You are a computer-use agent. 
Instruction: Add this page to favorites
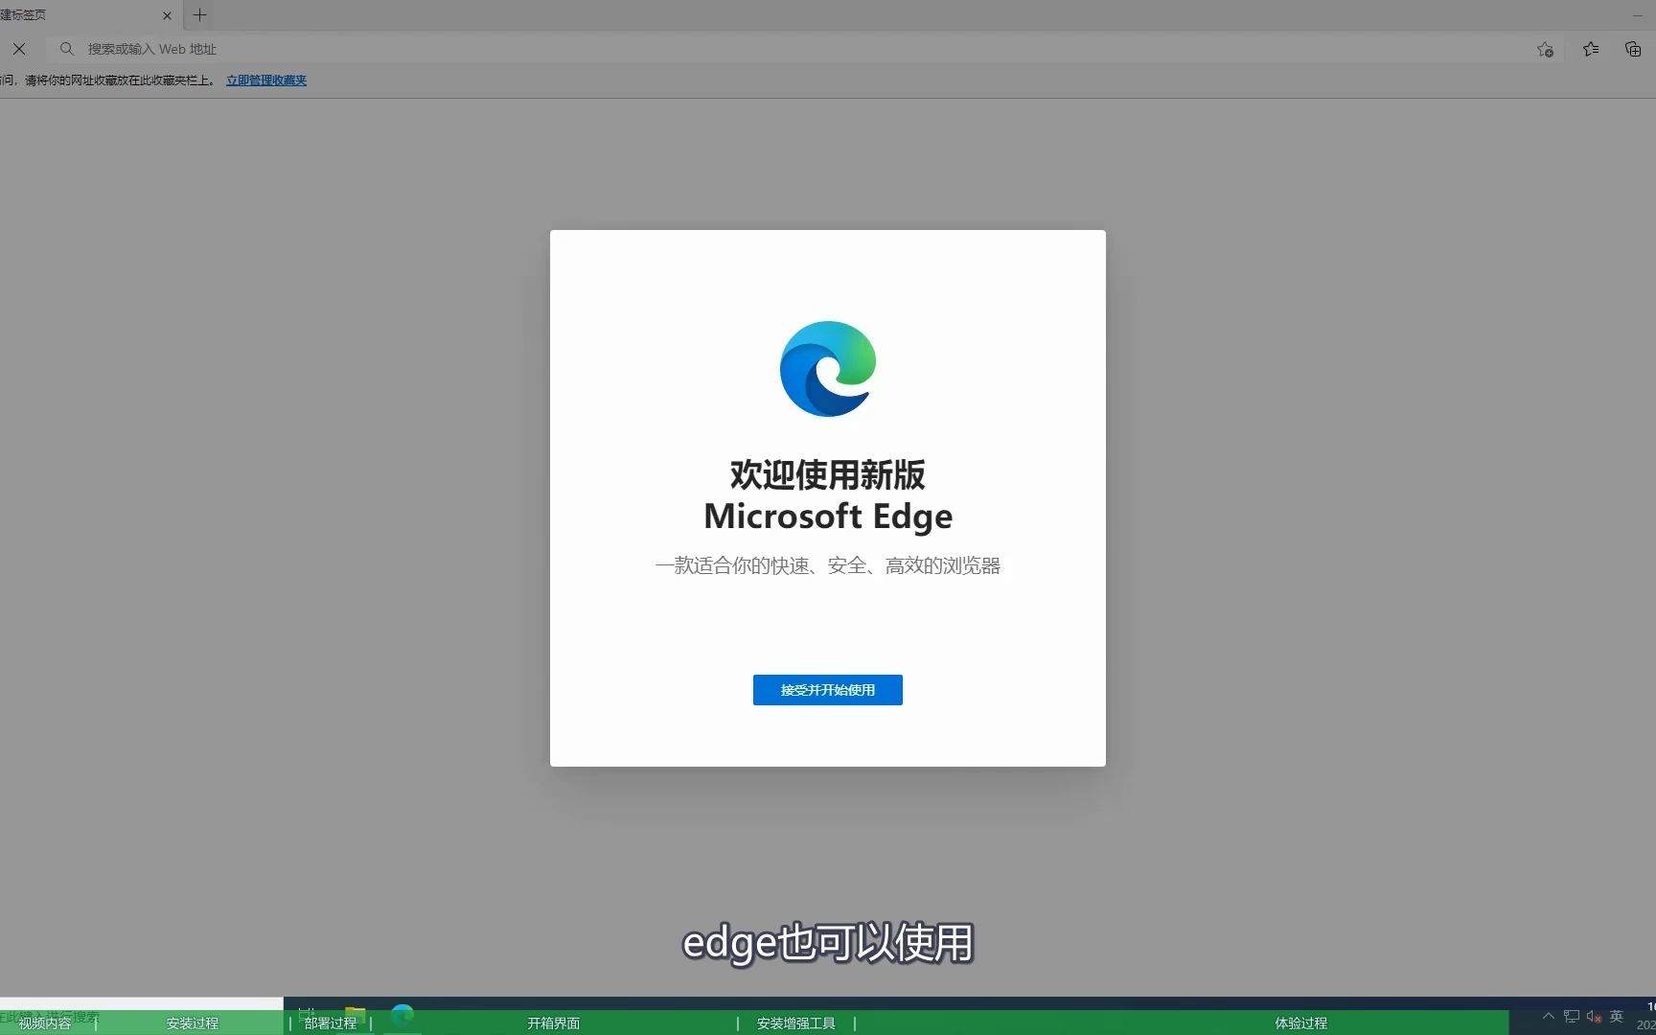click(1545, 49)
